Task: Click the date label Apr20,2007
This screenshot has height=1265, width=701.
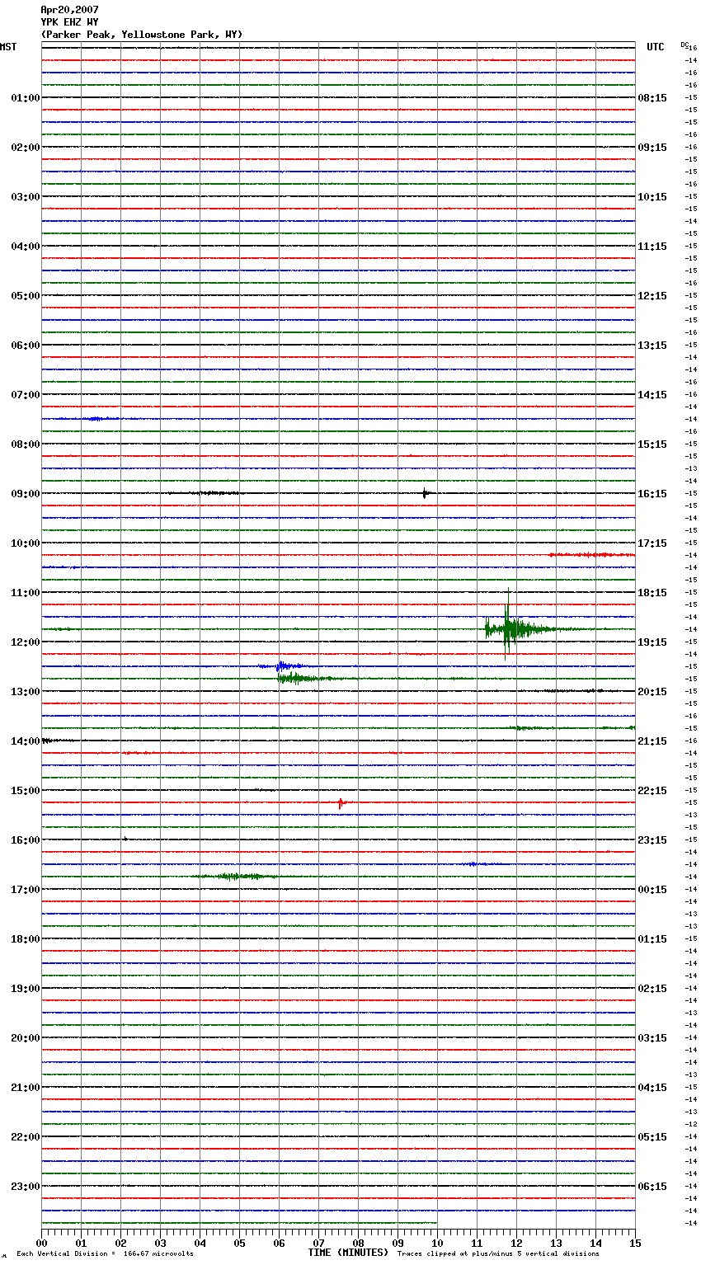Action: click(69, 10)
